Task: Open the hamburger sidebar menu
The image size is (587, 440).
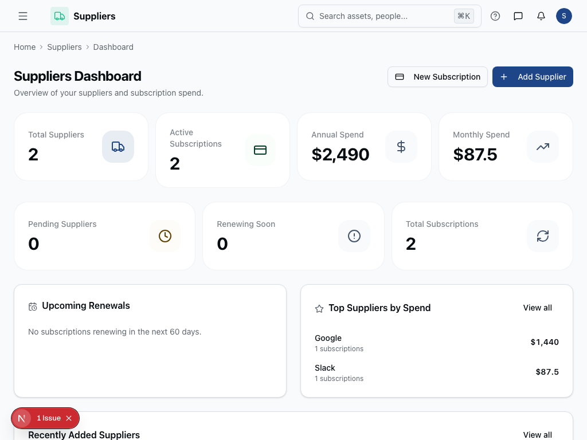Action: coord(23,16)
